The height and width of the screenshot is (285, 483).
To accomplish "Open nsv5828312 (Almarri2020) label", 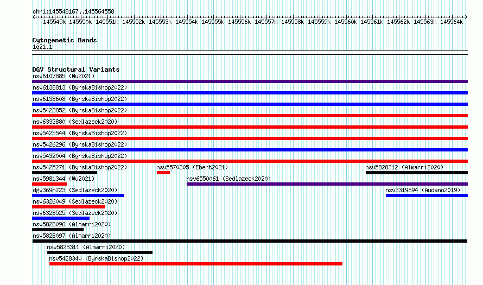I will 404,167.
